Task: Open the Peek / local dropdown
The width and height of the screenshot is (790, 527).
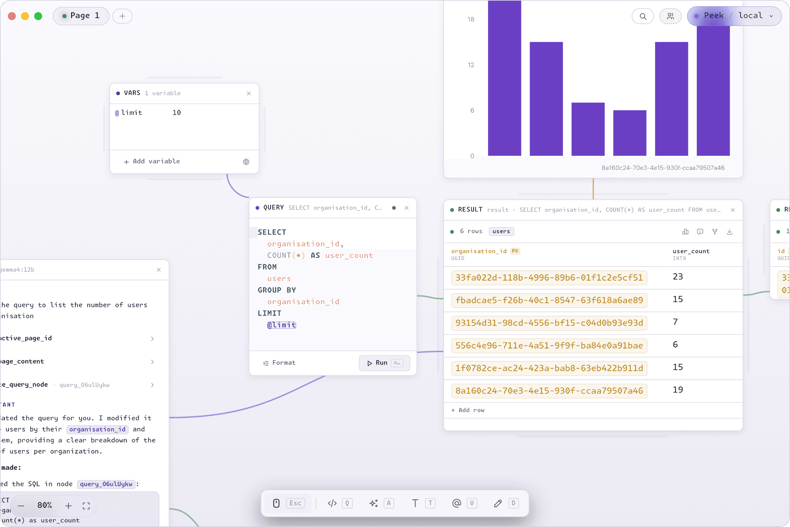Action: pos(734,16)
